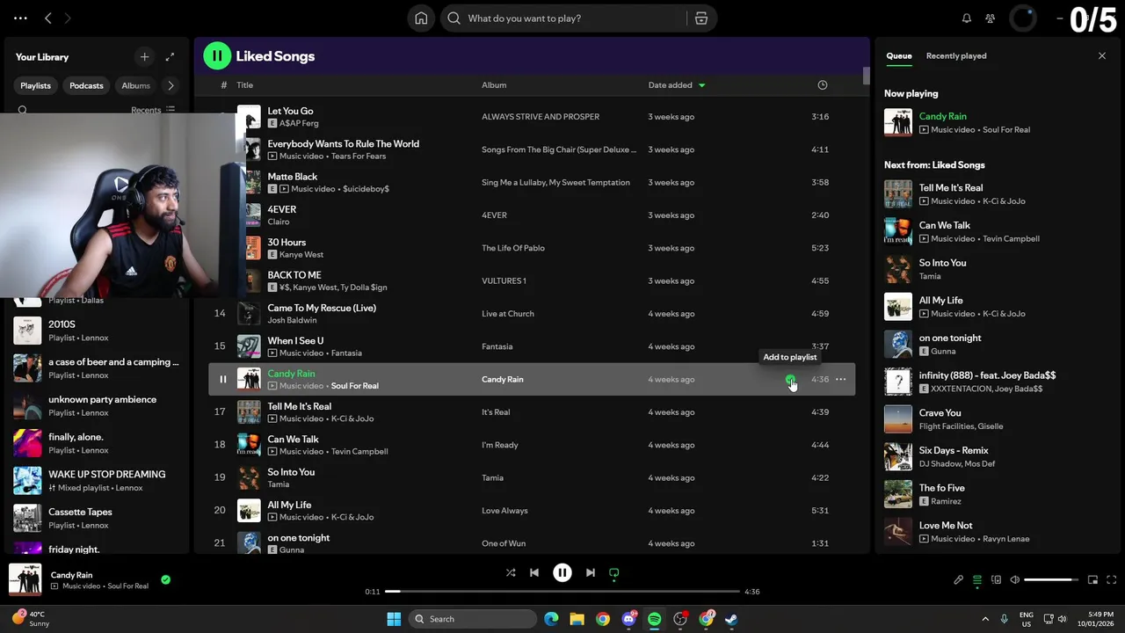Play Six Days - Remix in the queue
This screenshot has height=633, width=1125.
coord(998,456)
